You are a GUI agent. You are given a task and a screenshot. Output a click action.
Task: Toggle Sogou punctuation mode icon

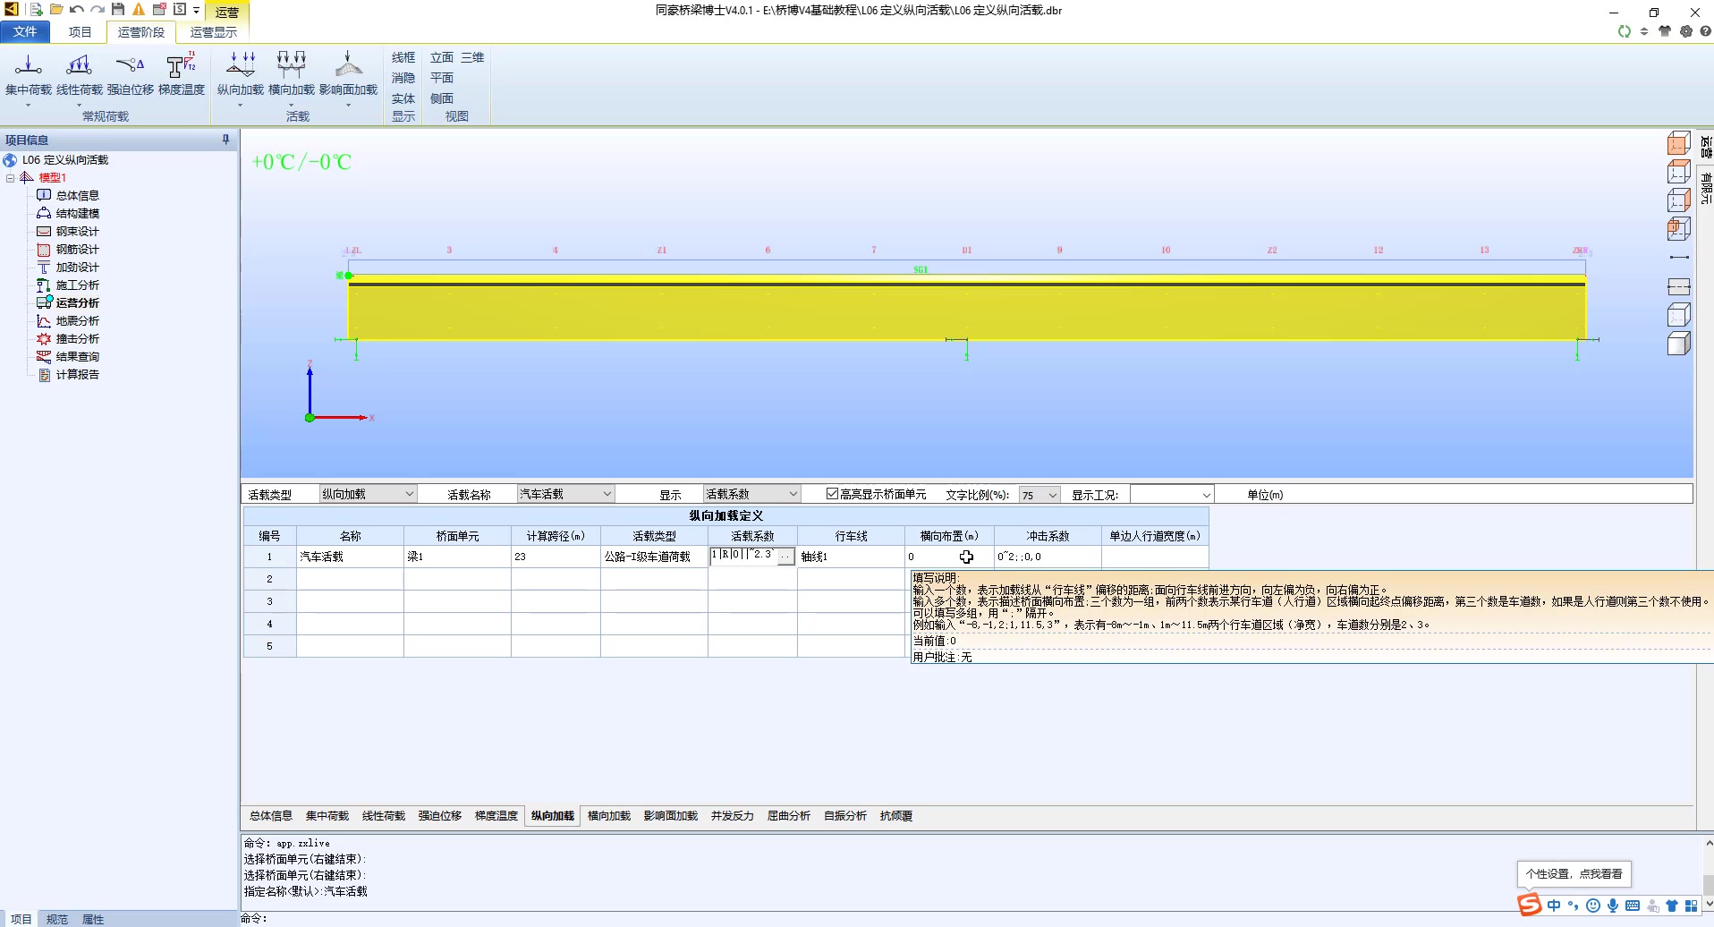click(x=1574, y=906)
